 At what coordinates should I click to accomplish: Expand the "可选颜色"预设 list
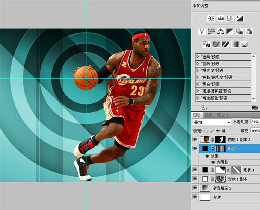197,98
